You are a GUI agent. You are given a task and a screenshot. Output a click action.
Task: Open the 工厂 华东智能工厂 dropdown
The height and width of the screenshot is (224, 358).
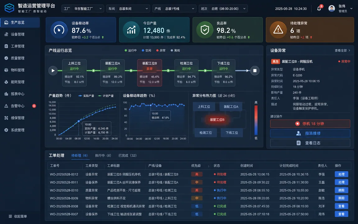[83, 9]
